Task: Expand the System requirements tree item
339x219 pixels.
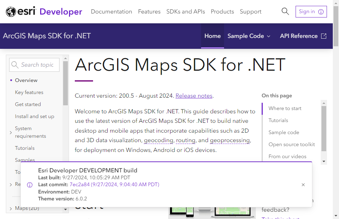Action: click(x=11, y=132)
